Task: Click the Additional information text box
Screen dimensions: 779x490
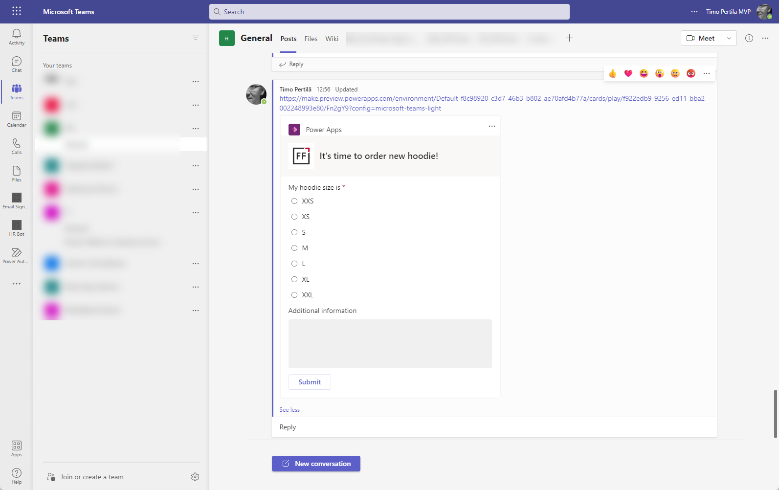Action: pos(390,343)
